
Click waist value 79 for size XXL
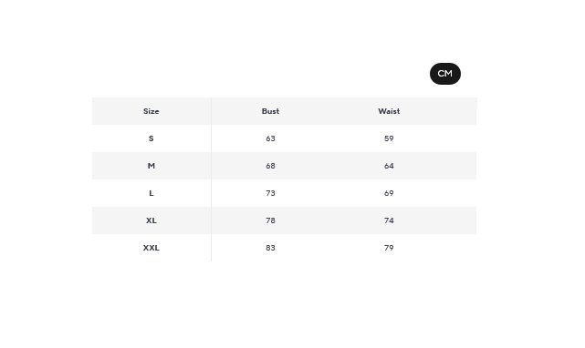pos(389,248)
